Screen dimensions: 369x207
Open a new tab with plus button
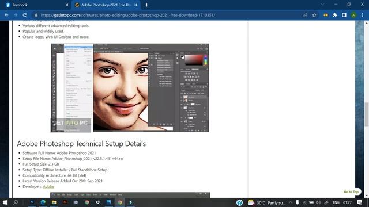click(x=146, y=5)
